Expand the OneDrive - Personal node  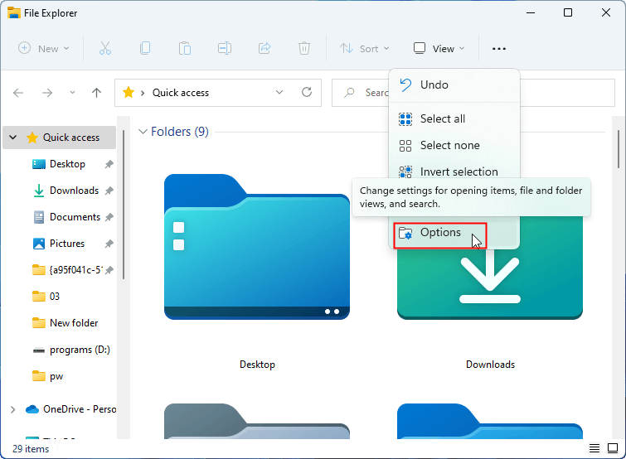click(12, 409)
